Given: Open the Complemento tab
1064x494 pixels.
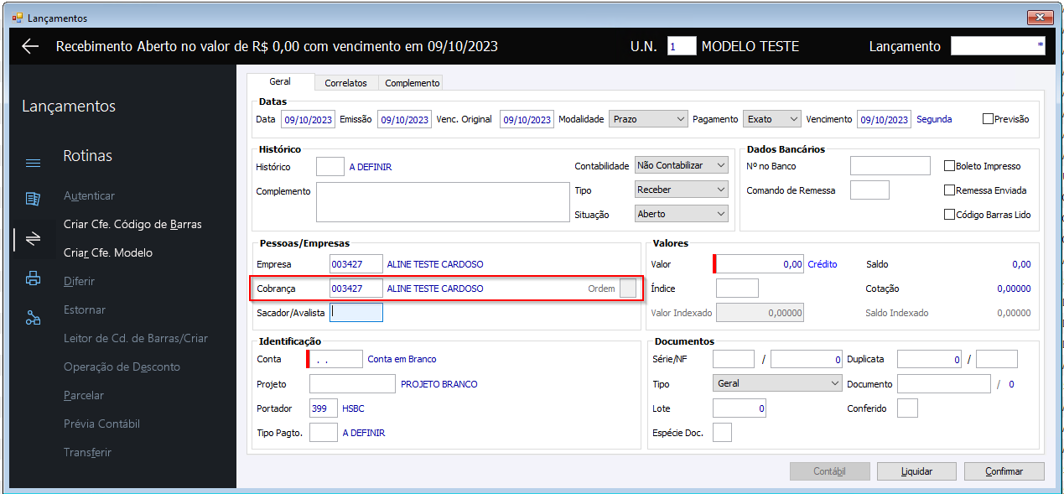Looking at the screenshot, I should [x=412, y=83].
